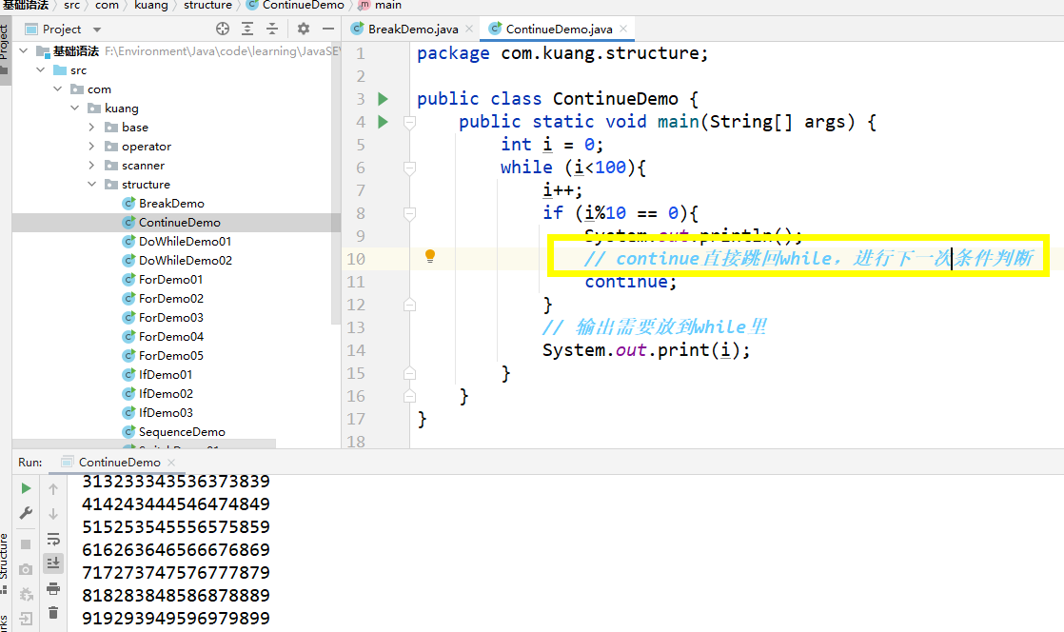Click the down arrow in Run panel

[53, 514]
